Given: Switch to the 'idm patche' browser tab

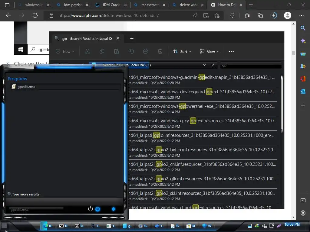Looking at the screenshot, I should [73, 5].
